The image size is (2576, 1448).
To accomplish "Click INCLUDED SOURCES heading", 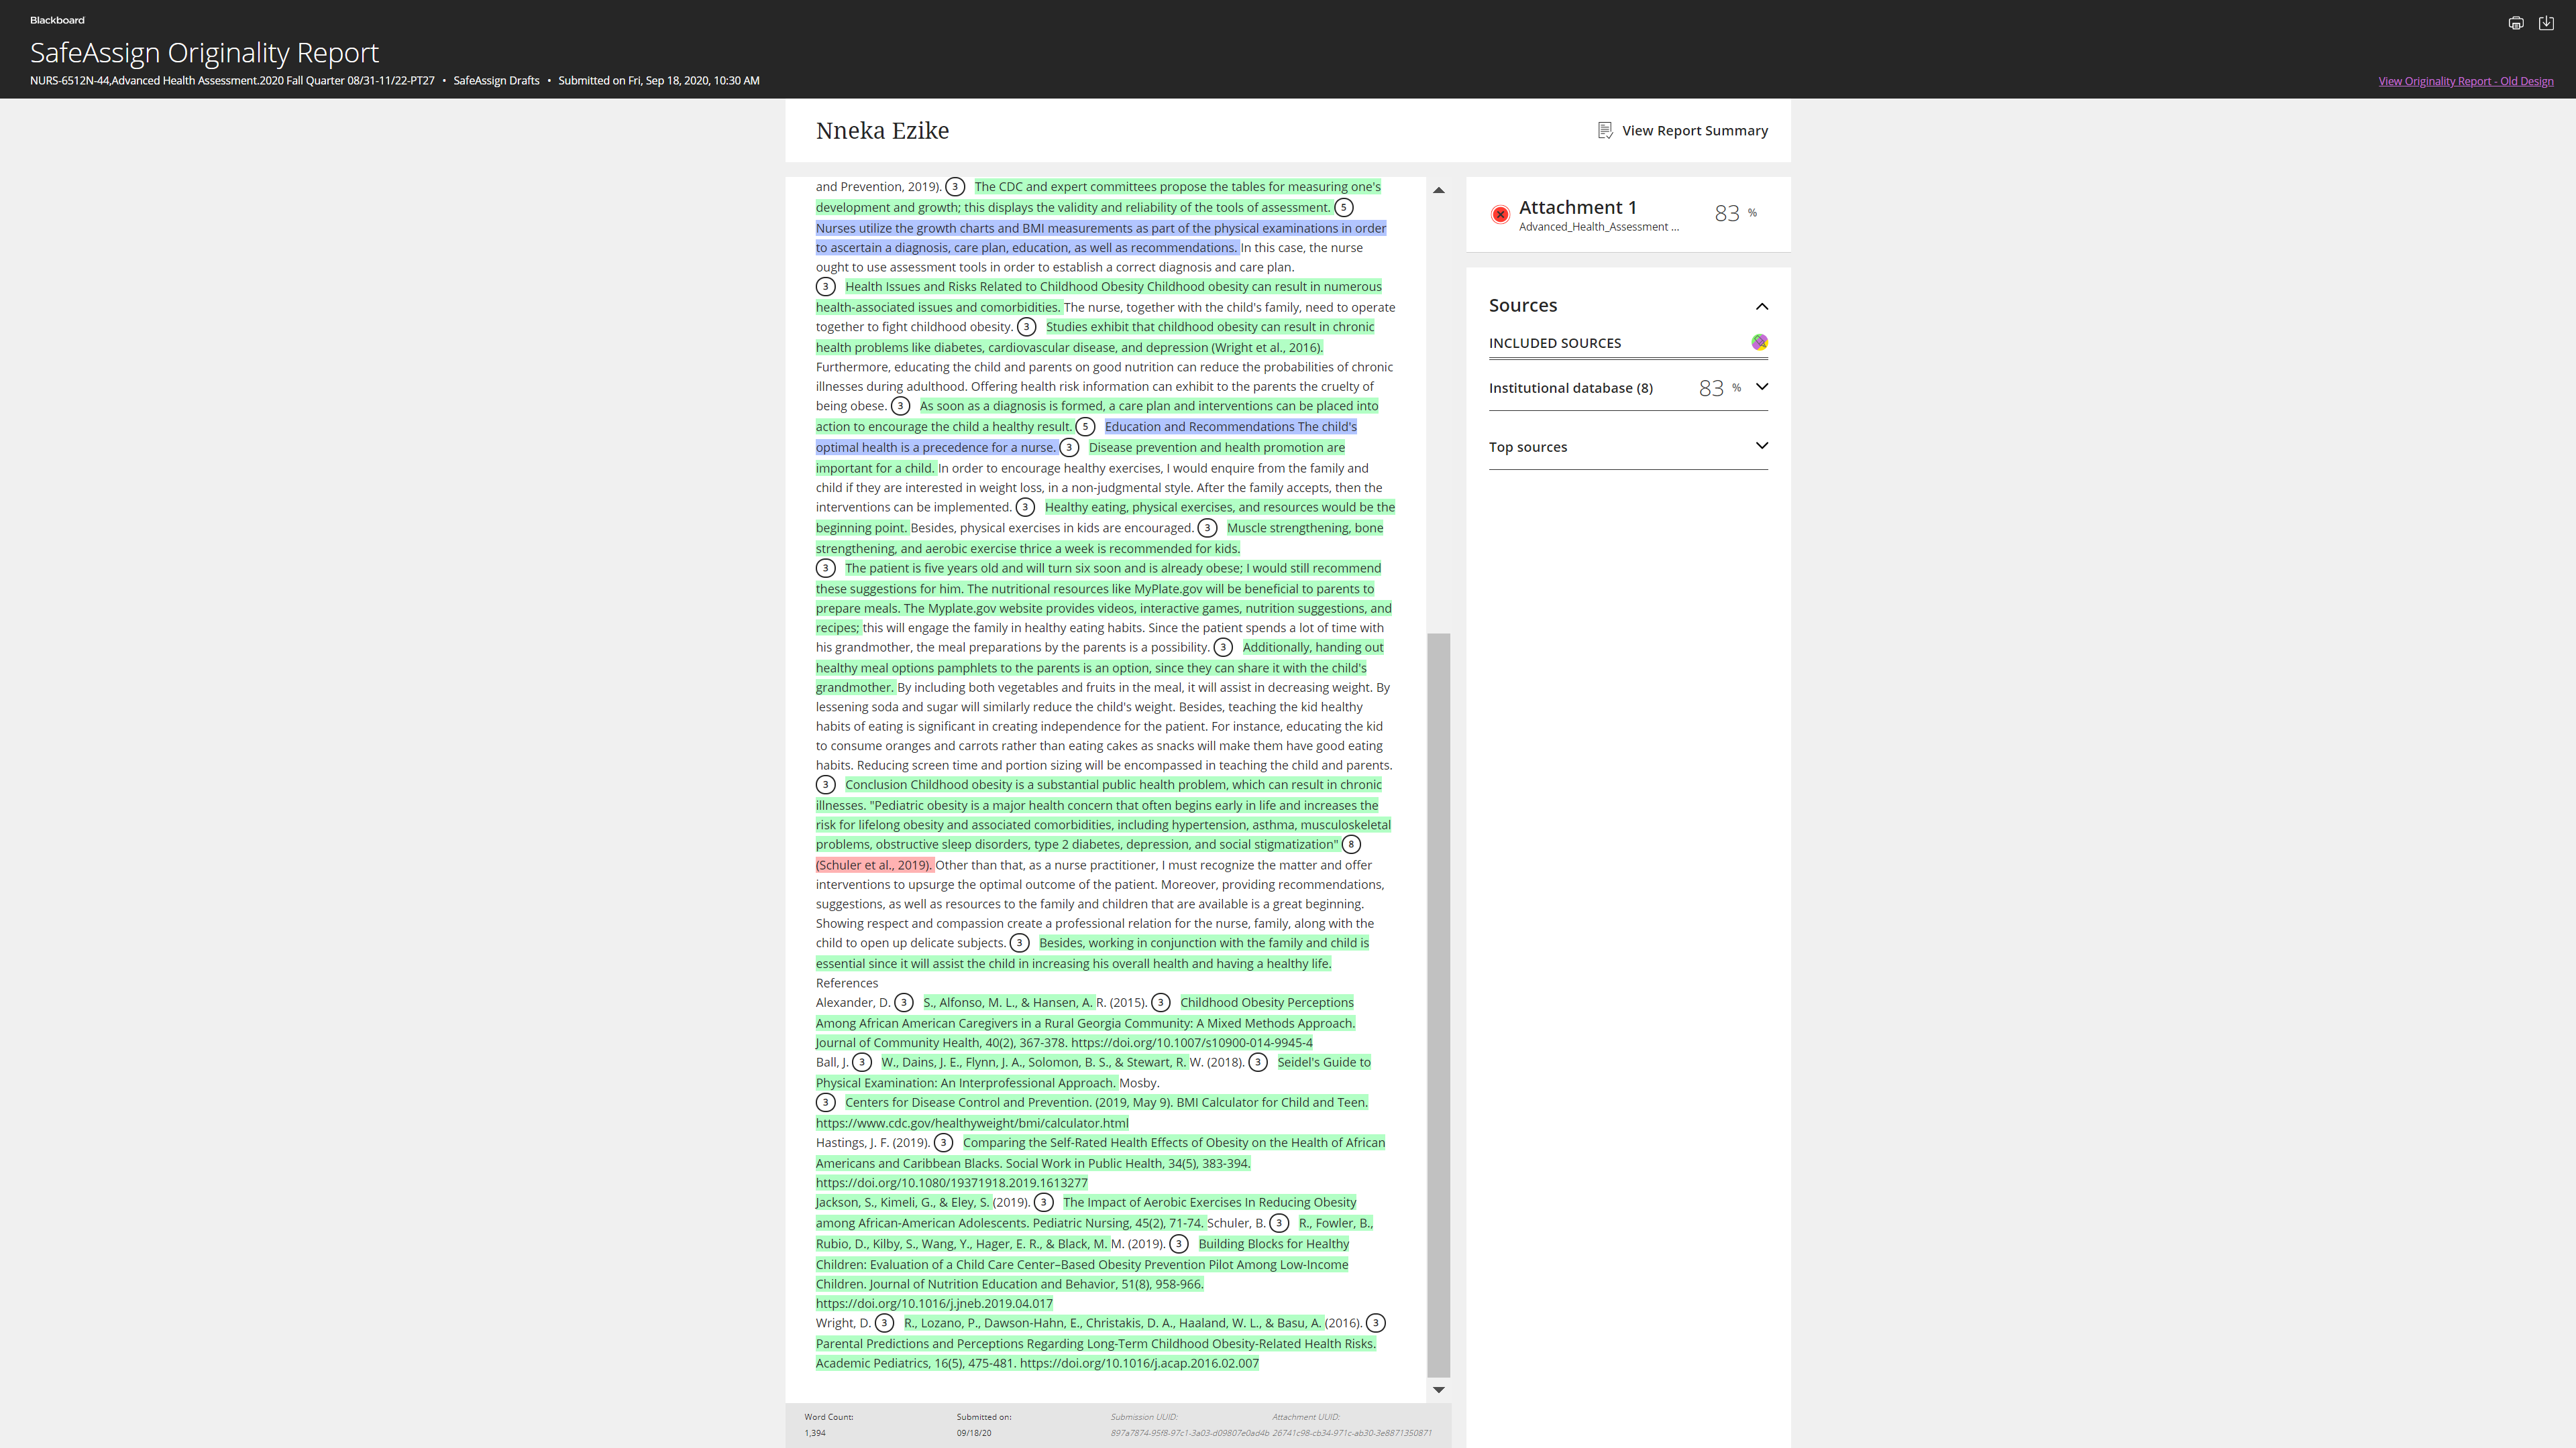I will 1555,343.
